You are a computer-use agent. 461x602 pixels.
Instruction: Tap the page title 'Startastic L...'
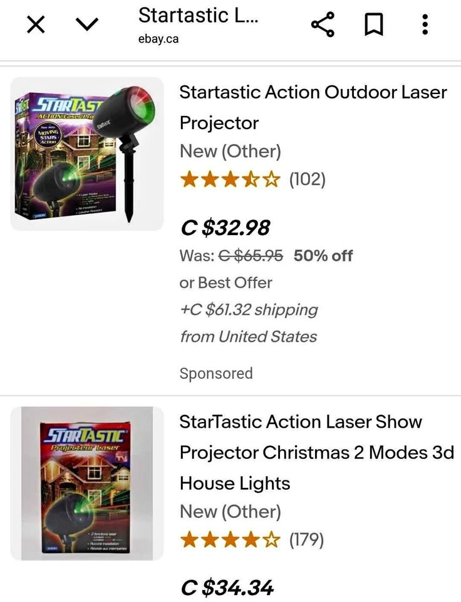(198, 15)
